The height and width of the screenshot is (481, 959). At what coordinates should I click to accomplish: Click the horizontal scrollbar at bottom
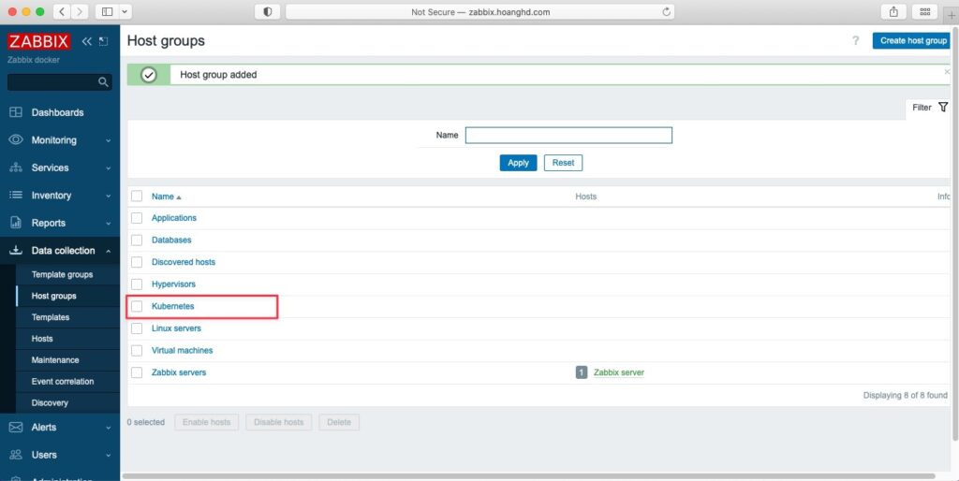tap(529, 475)
